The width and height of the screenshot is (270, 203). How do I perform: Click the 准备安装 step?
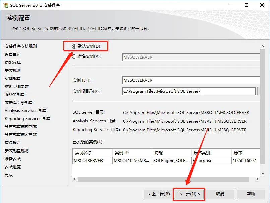coord(13,159)
